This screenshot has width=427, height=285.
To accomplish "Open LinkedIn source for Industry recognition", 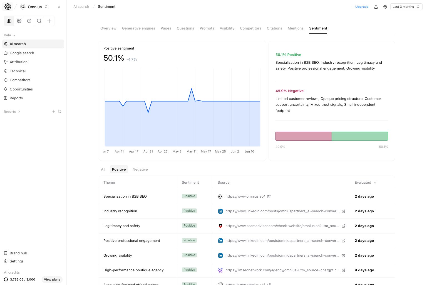I will tap(282, 211).
